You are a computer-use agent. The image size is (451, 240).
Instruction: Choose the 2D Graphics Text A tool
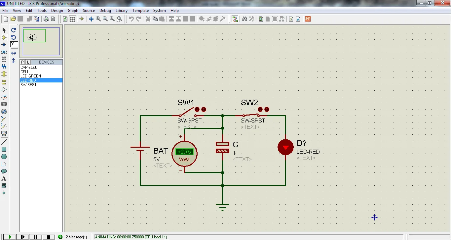point(4,178)
